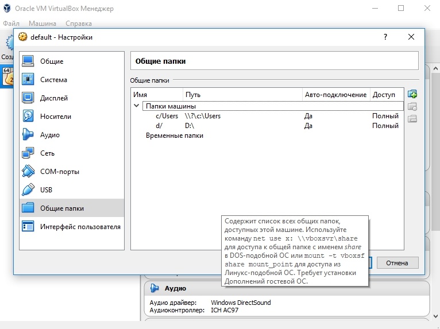The image size is (440, 329).
Task: Collapse the Папки машины tree node
Action: [136, 106]
